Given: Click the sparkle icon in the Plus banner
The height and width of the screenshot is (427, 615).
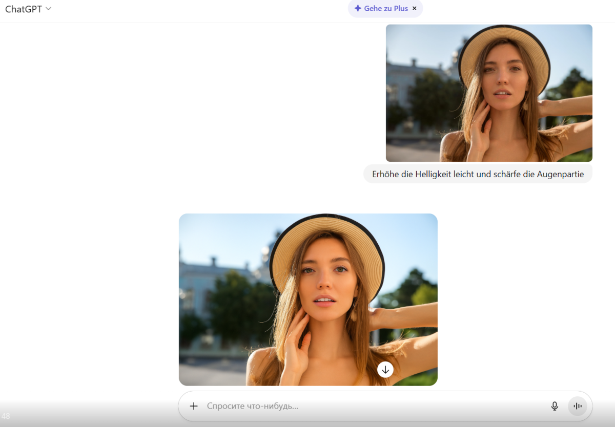Looking at the screenshot, I should coord(357,8).
